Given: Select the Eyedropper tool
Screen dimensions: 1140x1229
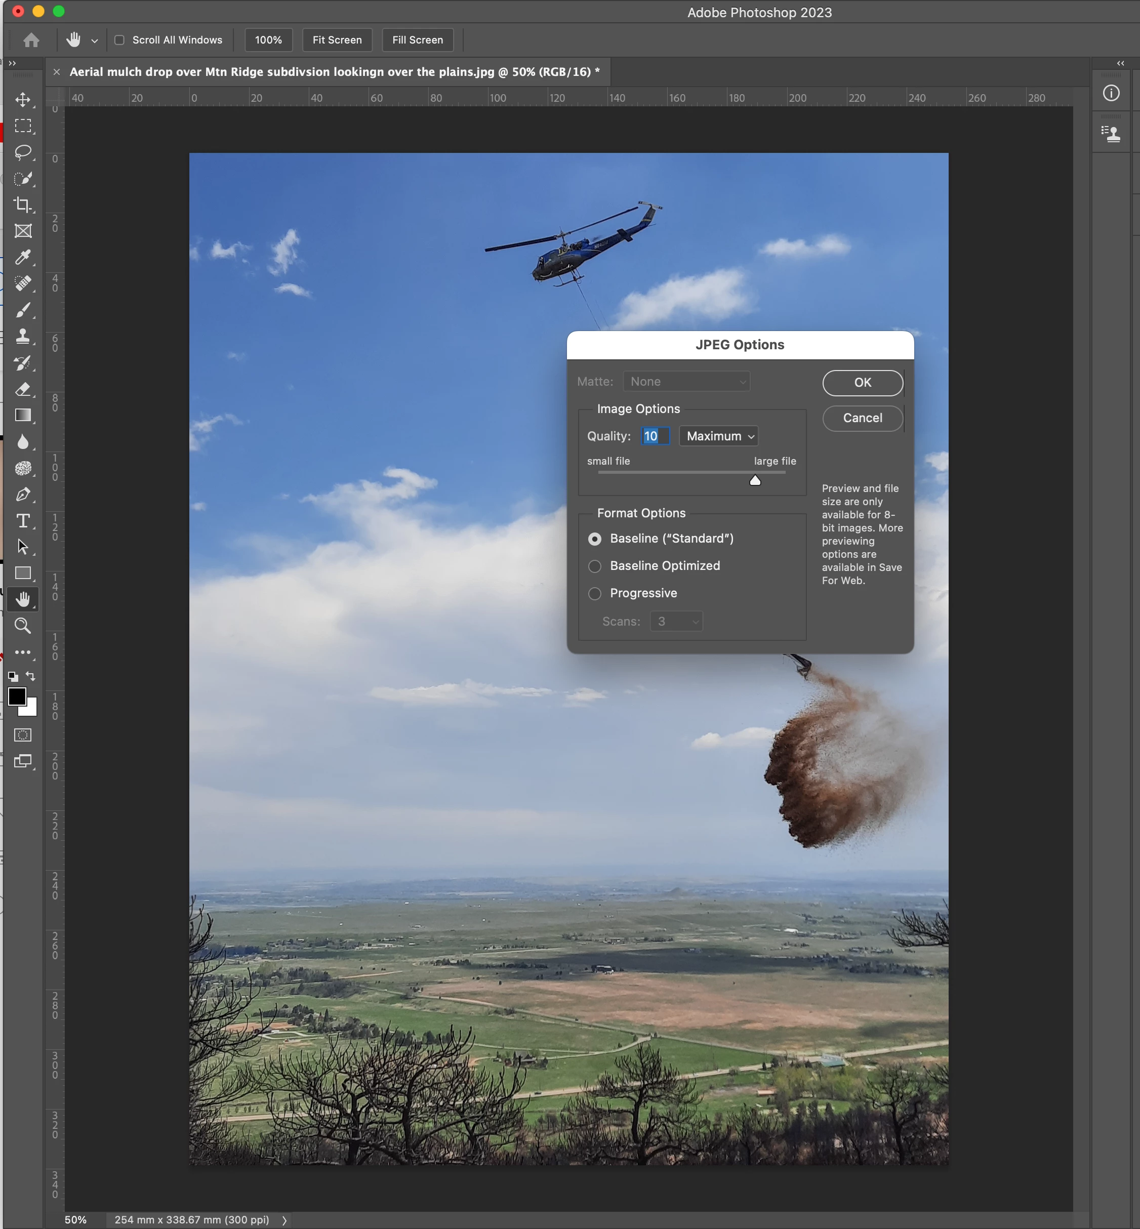Looking at the screenshot, I should [23, 257].
